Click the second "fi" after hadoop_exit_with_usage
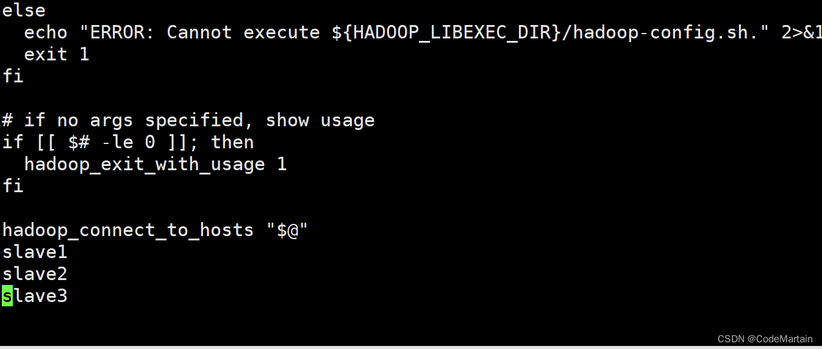 pyautogui.click(x=13, y=186)
